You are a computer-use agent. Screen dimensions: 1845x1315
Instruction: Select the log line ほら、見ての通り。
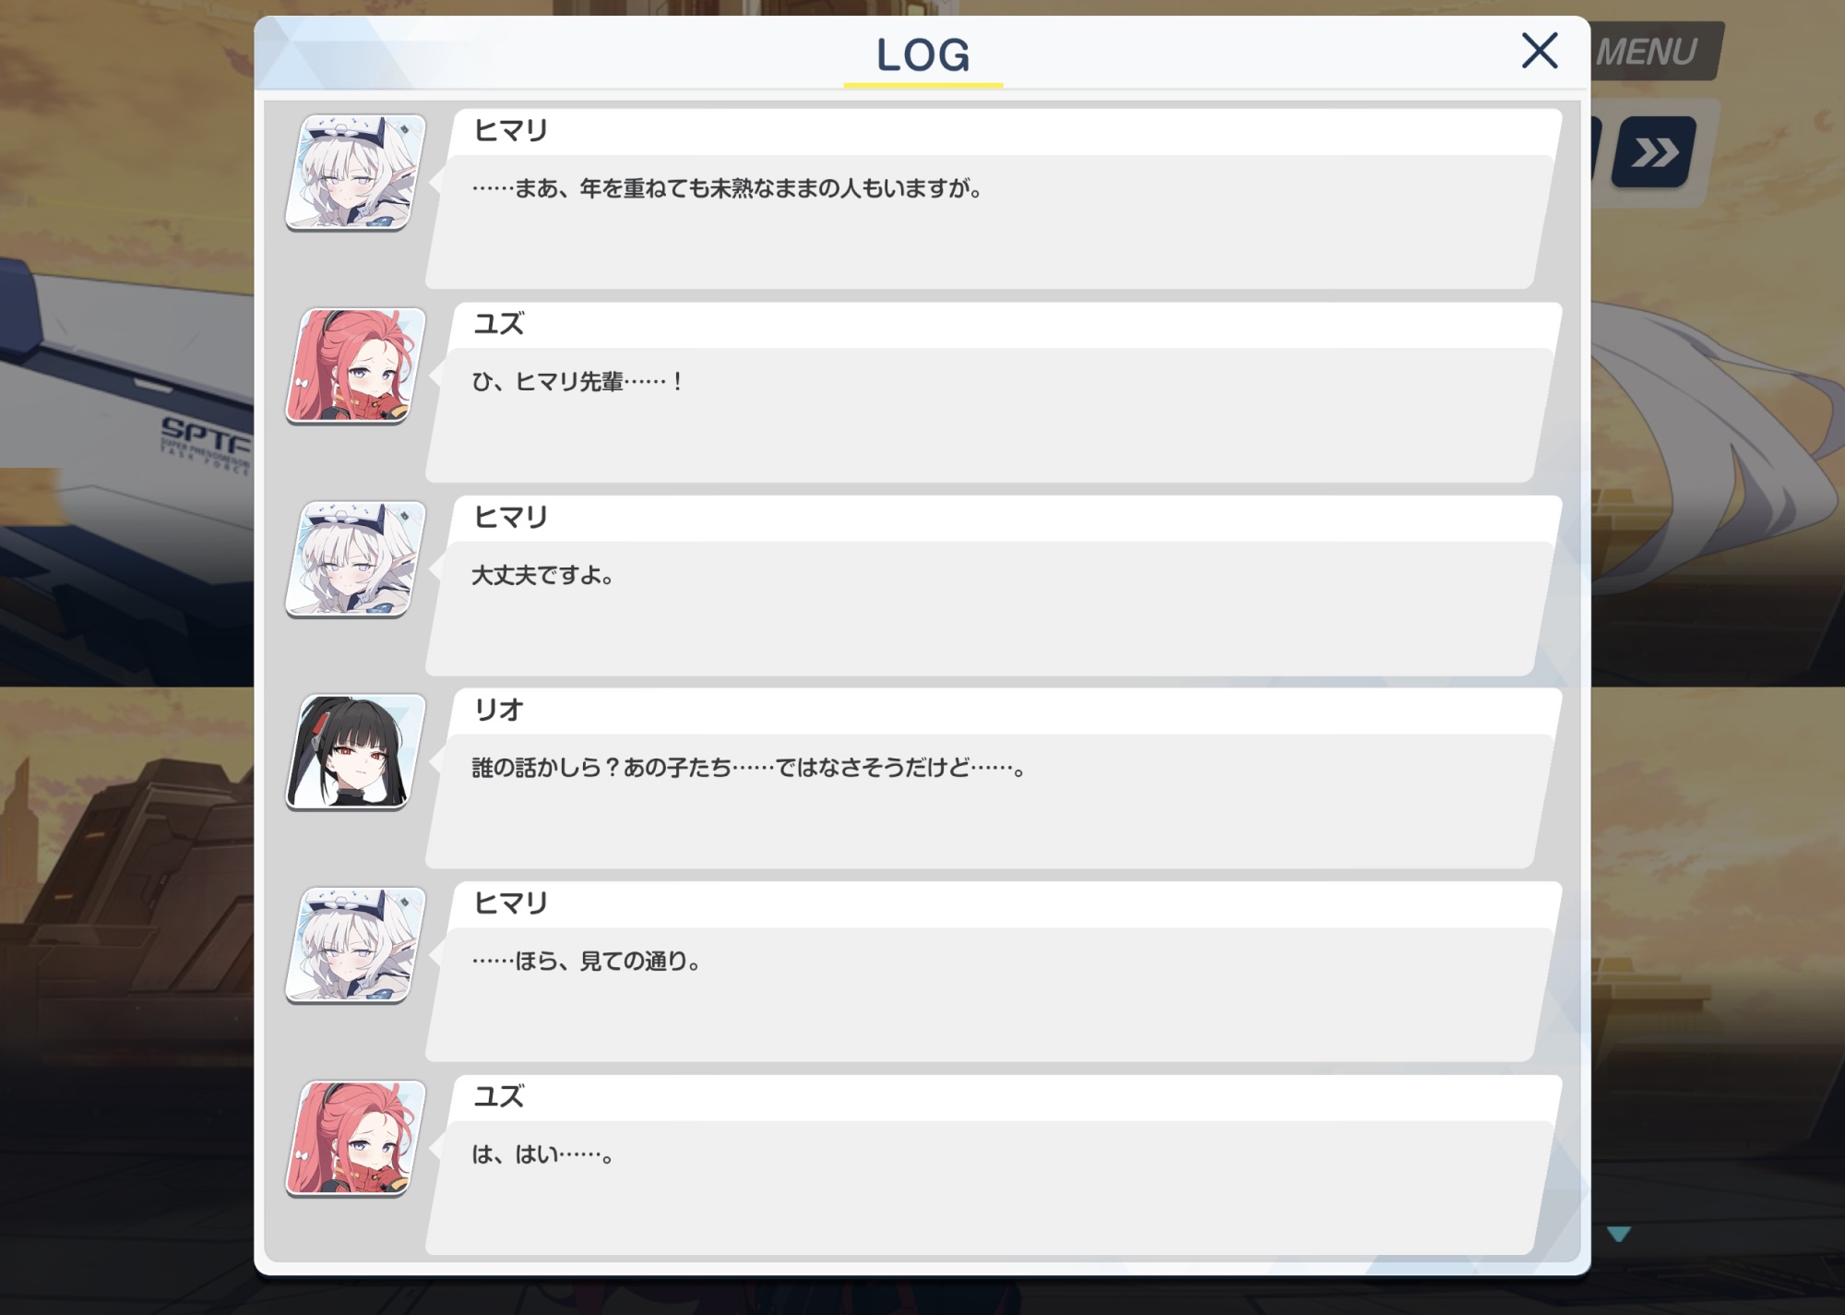point(587,961)
